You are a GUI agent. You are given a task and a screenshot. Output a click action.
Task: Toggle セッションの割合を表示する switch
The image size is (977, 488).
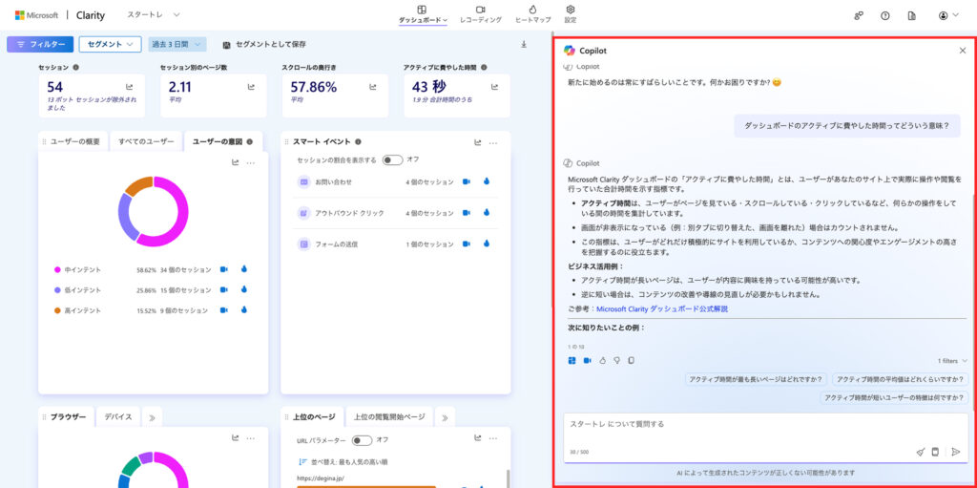click(391, 159)
